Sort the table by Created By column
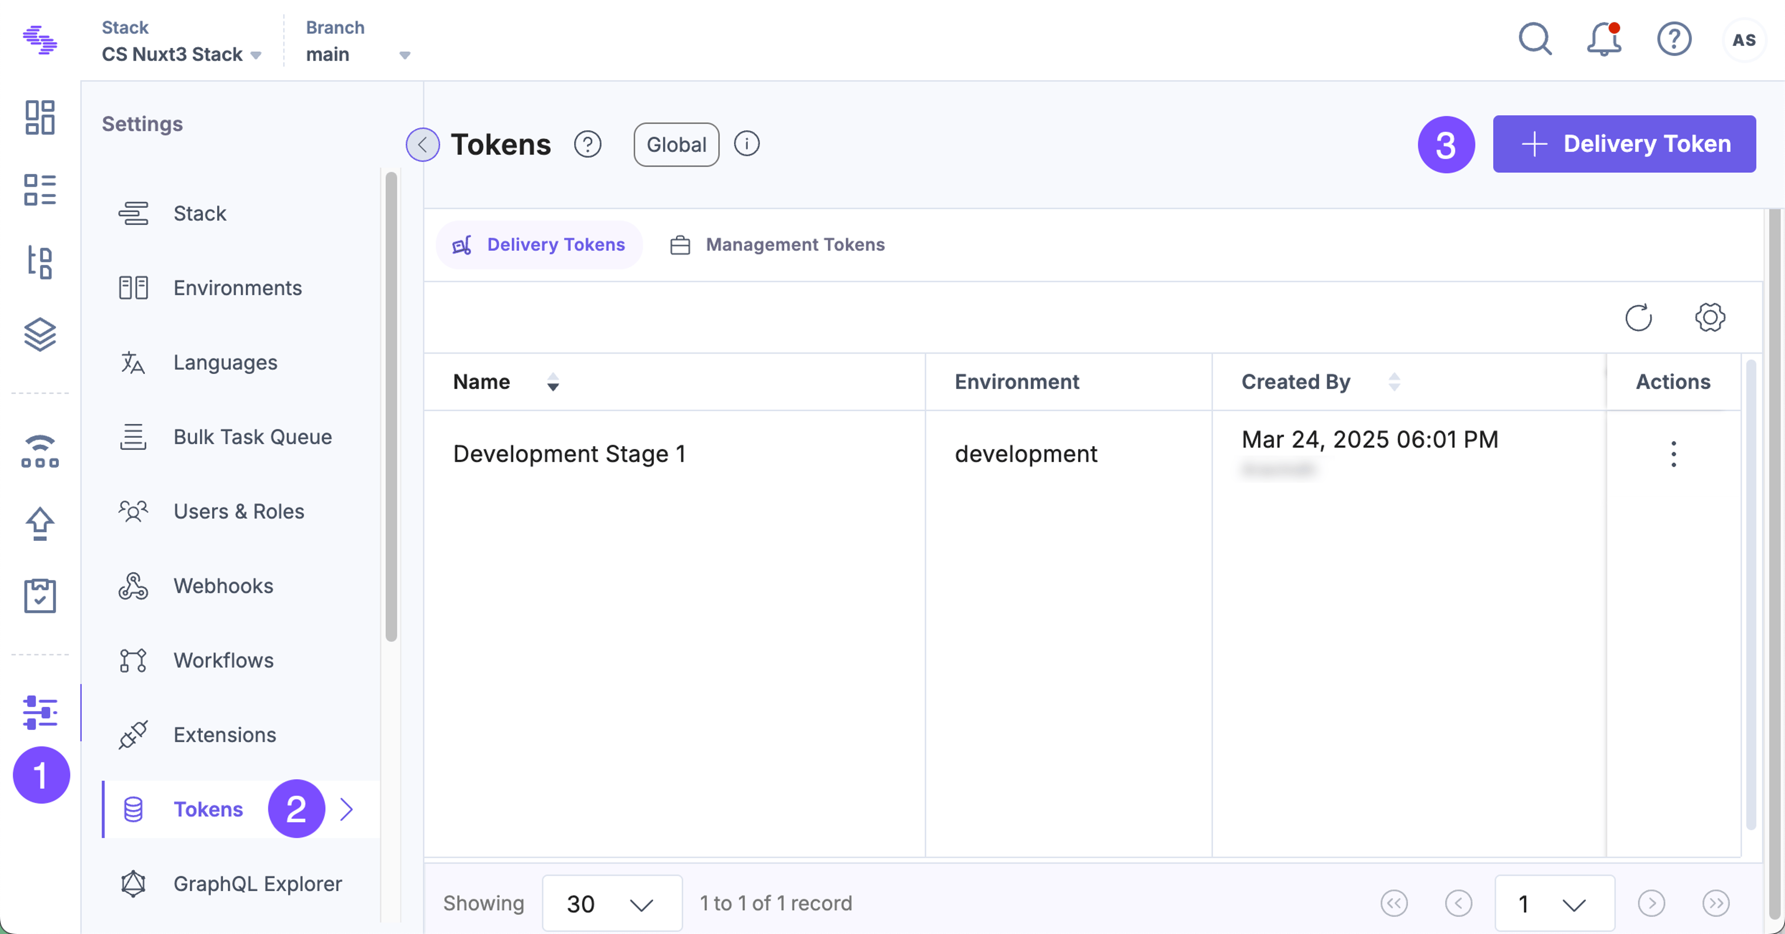Screen dimensions: 1785x934 (1394, 382)
